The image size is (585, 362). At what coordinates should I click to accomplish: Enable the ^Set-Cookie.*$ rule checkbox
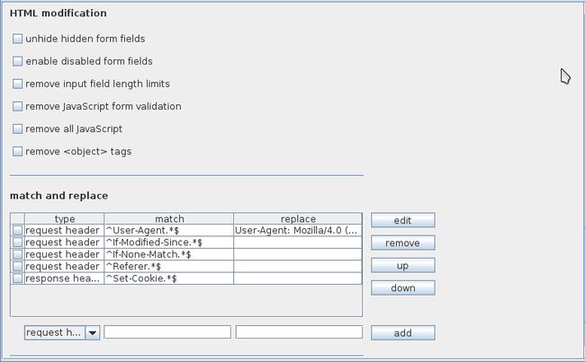click(17, 278)
